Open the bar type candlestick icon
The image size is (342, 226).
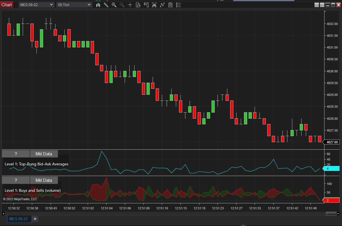coord(98,5)
